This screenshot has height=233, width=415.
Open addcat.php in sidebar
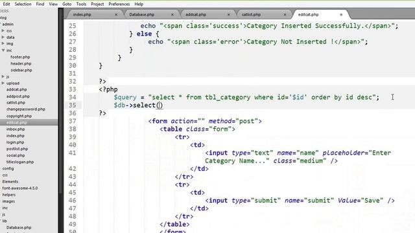pos(16,89)
